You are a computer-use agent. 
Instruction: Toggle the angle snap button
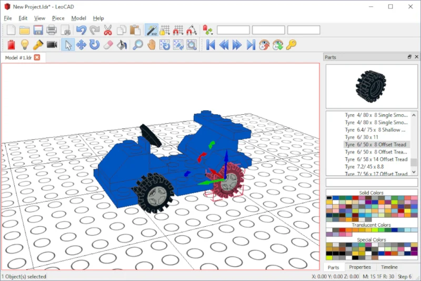(192, 30)
